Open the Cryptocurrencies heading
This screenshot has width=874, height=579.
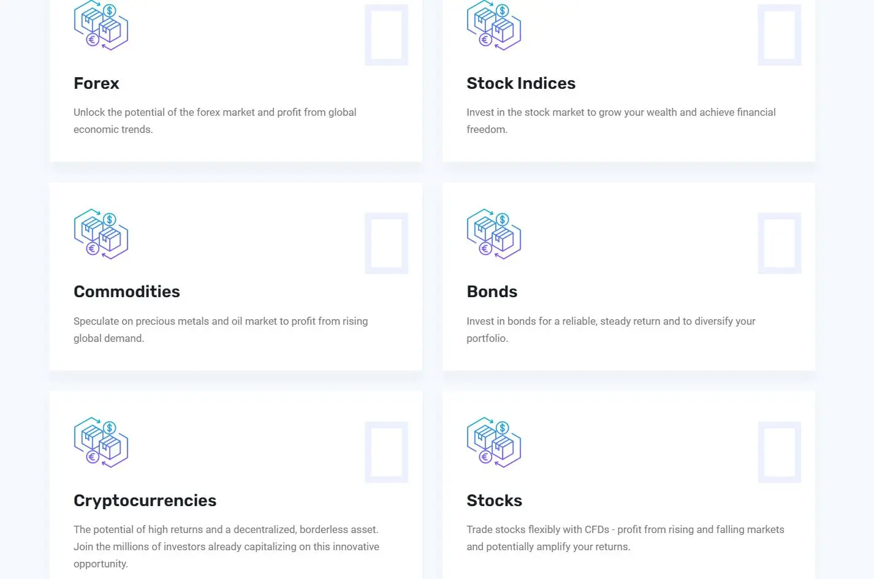[x=145, y=501]
